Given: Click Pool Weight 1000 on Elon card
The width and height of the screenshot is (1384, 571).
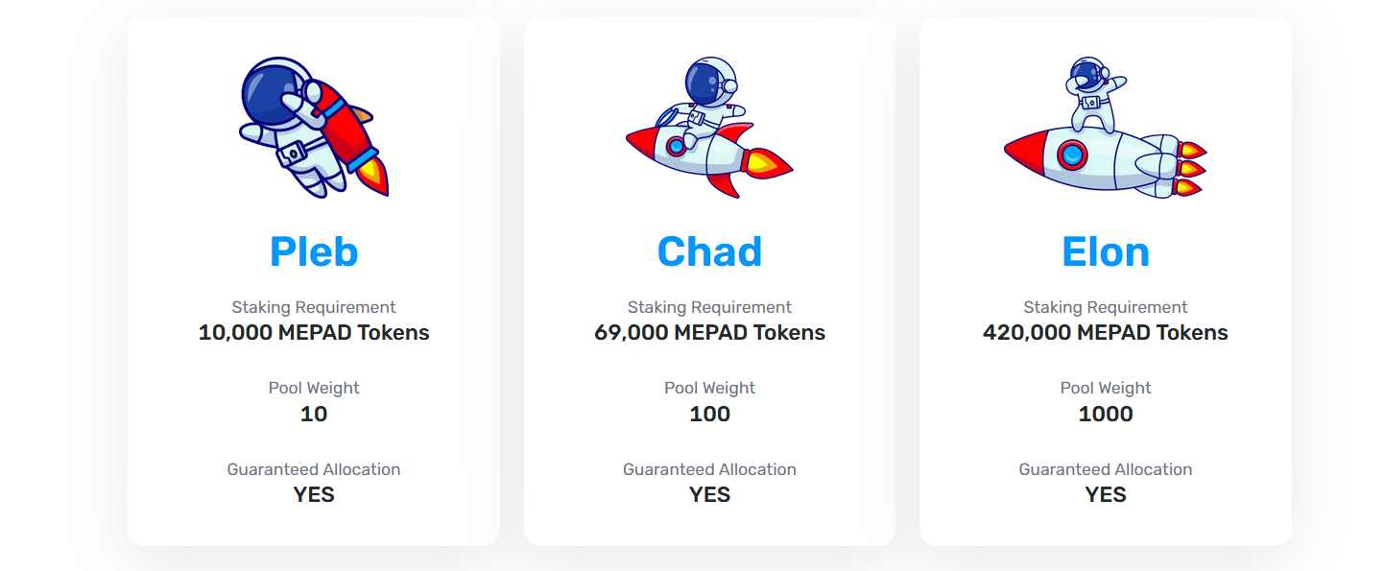Looking at the screenshot, I should coord(1106,414).
